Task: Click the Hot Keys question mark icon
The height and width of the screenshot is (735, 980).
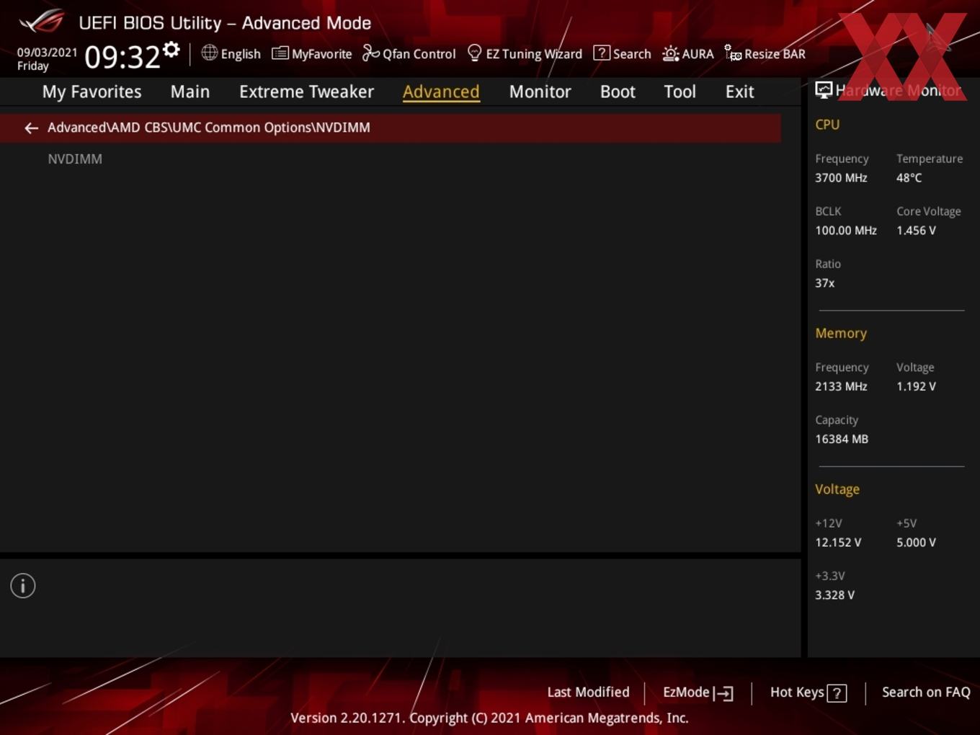Action: [x=837, y=693]
